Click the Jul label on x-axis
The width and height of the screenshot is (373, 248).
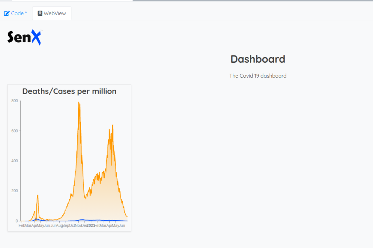(x=53, y=226)
